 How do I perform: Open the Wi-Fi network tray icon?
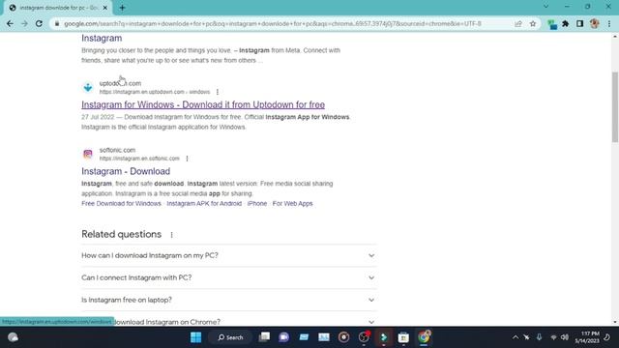click(553, 337)
